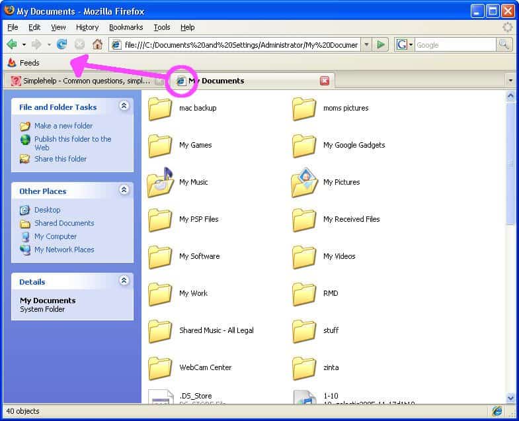Click the Back navigation arrow
519x421 pixels.
point(12,44)
